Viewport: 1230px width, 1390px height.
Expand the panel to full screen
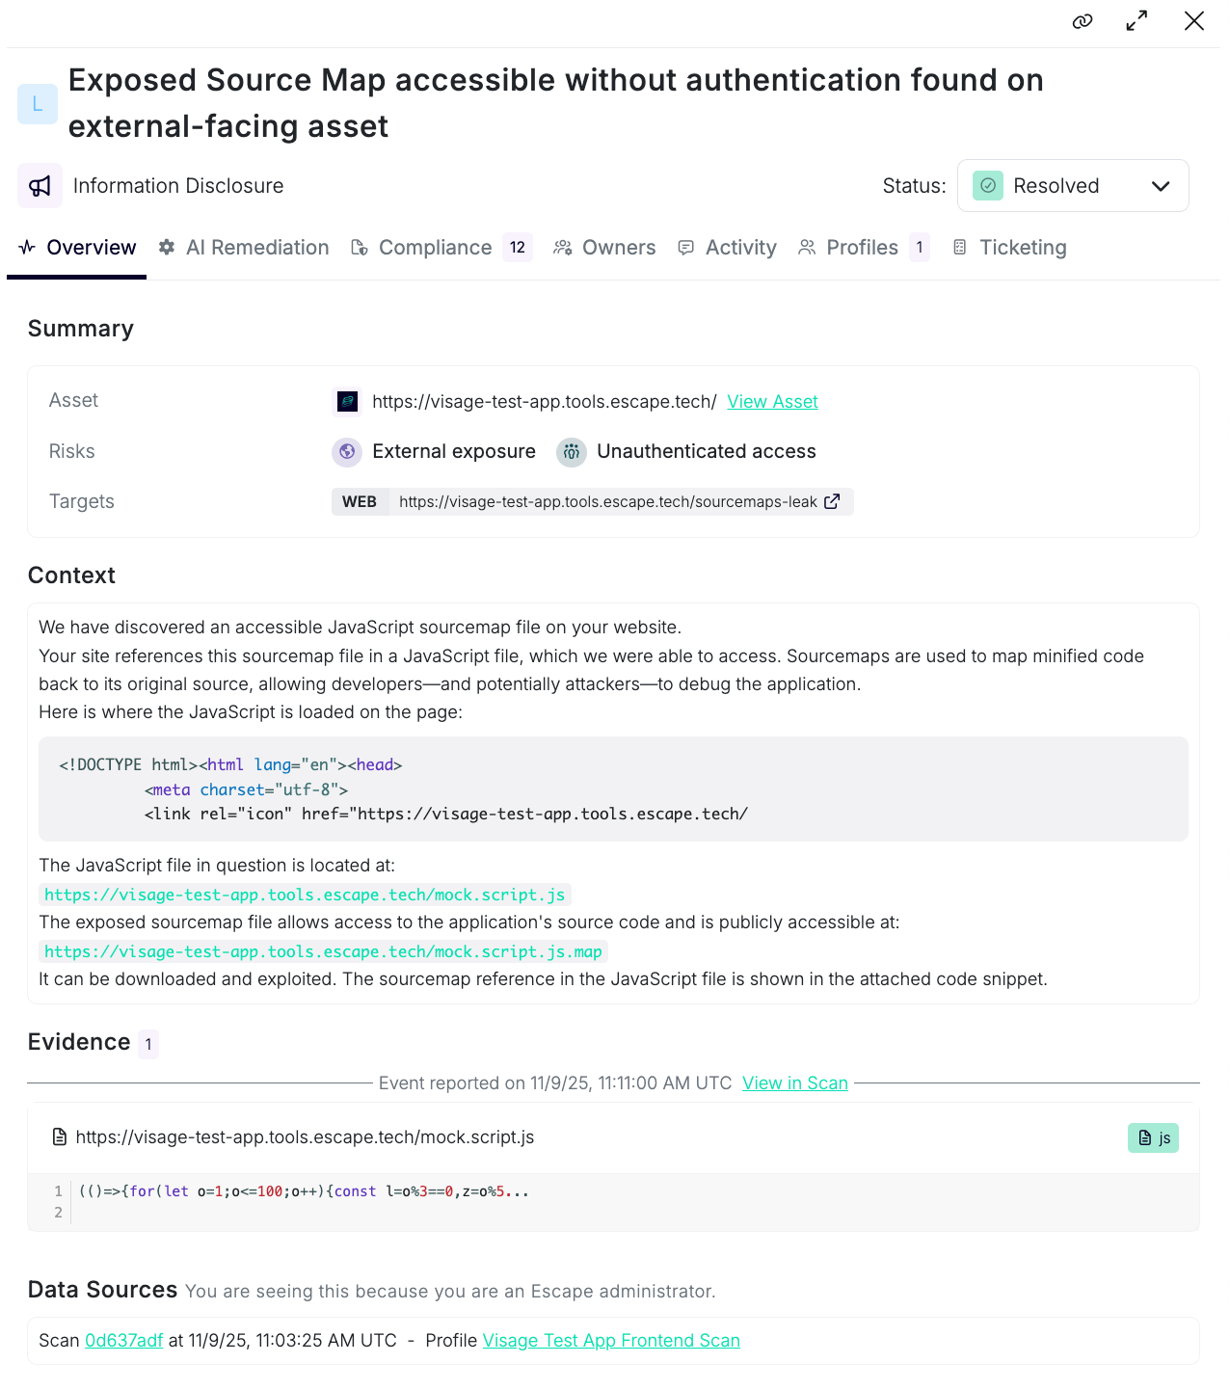(1137, 21)
